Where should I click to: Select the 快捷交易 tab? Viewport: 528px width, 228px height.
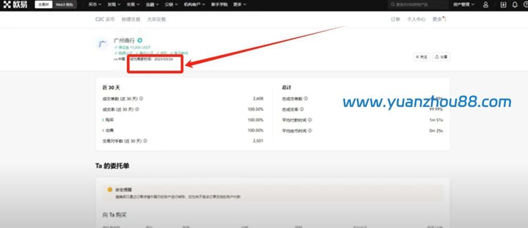pyautogui.click(x=129, y=20)
